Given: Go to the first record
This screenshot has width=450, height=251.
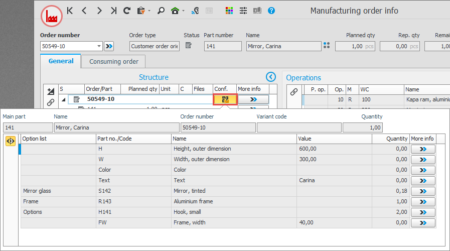Looking at the screenshot, I should [x=70, y=11].
